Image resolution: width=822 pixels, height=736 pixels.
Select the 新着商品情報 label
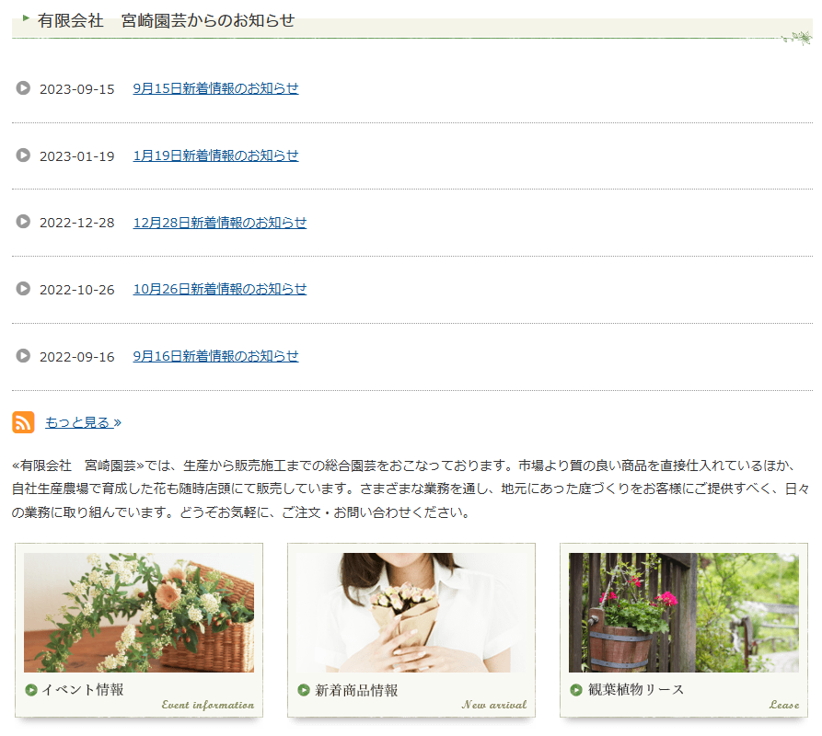click(x=356, y=690)
